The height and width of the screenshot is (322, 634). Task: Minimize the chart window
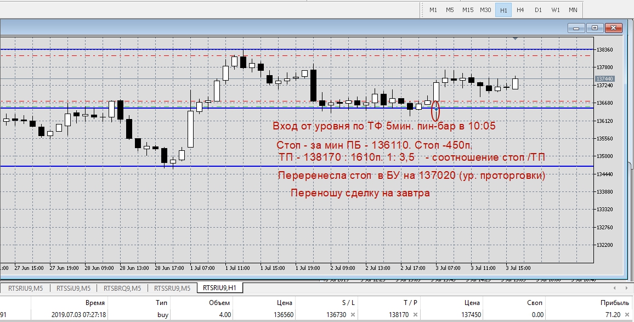576,28
